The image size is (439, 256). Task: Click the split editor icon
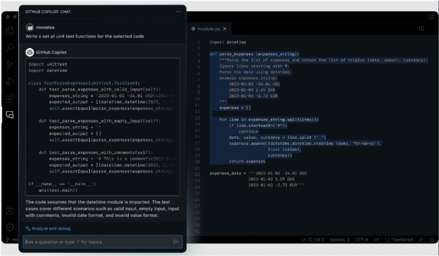coord(421,28)
